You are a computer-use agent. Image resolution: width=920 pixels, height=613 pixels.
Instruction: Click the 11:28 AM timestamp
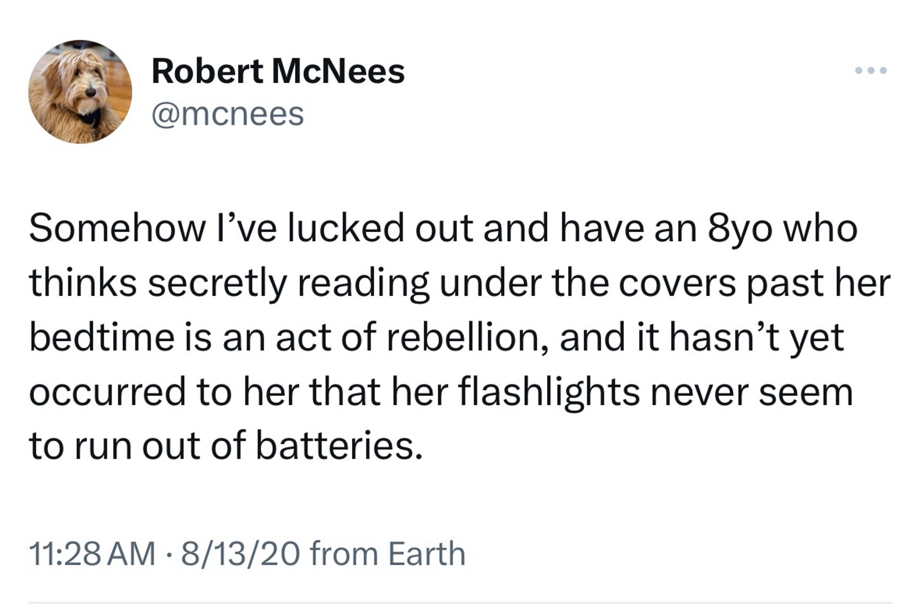click(x=92, y=553)
